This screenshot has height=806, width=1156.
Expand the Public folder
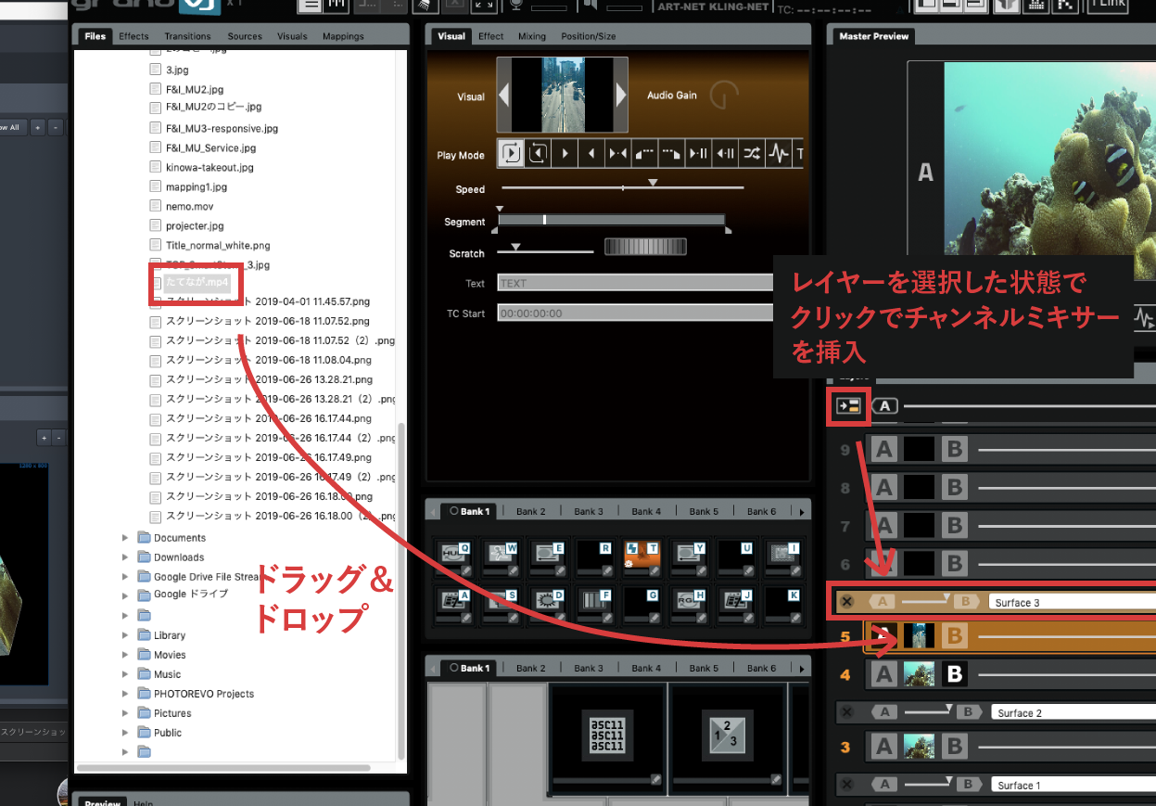pyautogui.click(x=125, y=733)
